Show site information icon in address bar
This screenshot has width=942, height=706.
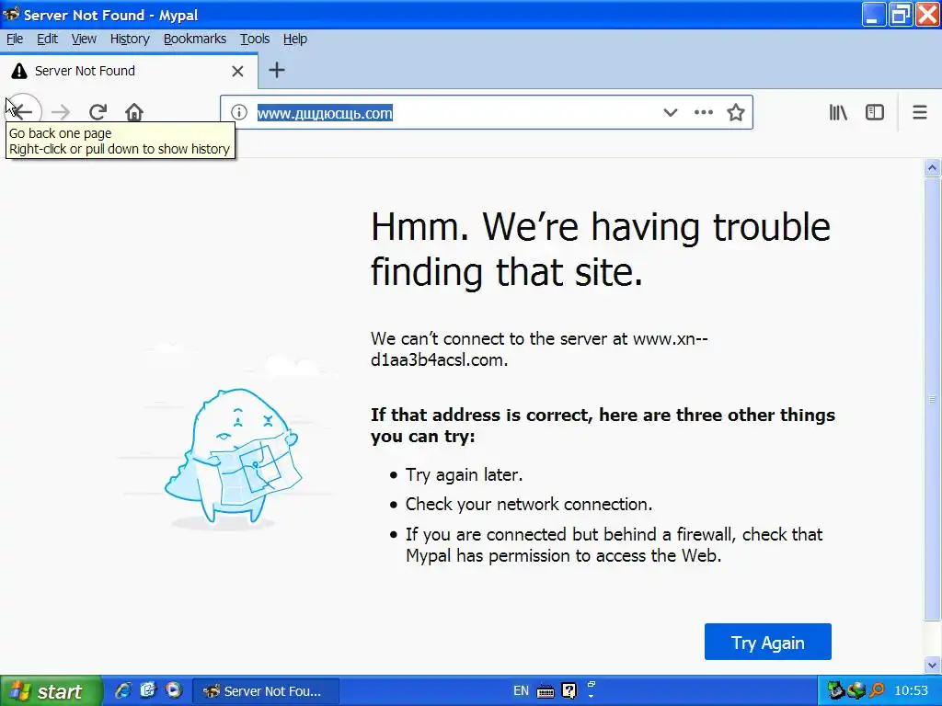239,112
